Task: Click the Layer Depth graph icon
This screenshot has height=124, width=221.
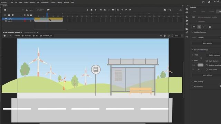Action: (x=31, y=10)
